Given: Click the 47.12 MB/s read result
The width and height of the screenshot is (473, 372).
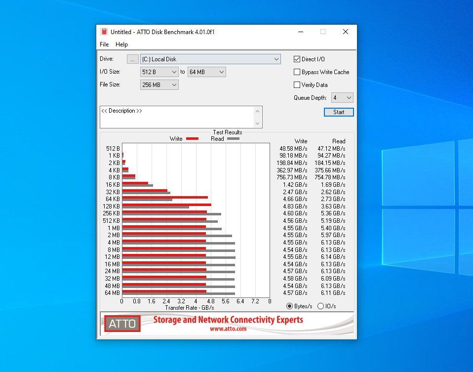Looking at the screenshot, I should pyautogui.click(x=331, y=149).
